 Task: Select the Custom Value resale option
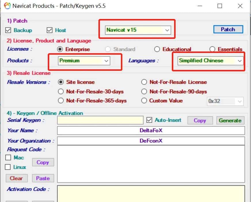144,101
